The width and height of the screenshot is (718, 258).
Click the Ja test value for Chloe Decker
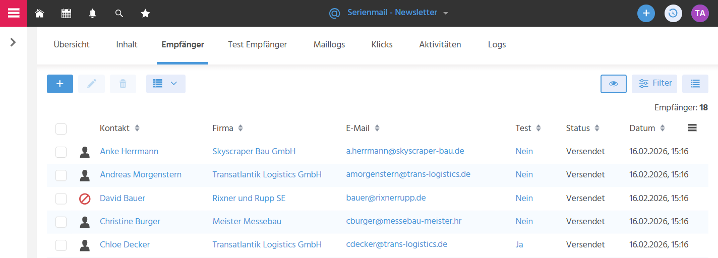tap(519, 244)
